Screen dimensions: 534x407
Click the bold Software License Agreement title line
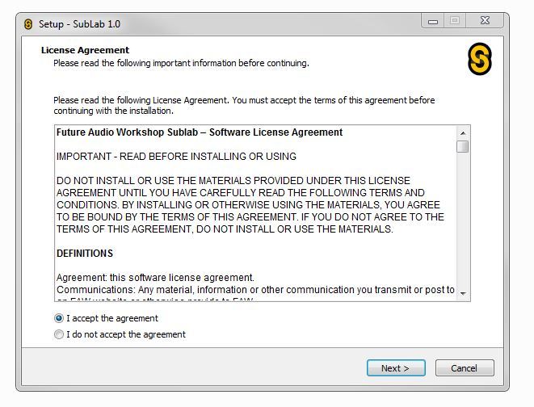[200, 132]
